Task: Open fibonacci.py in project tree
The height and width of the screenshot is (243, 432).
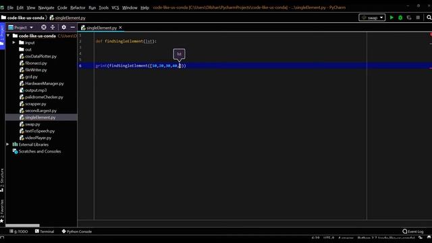Action: 36,63
